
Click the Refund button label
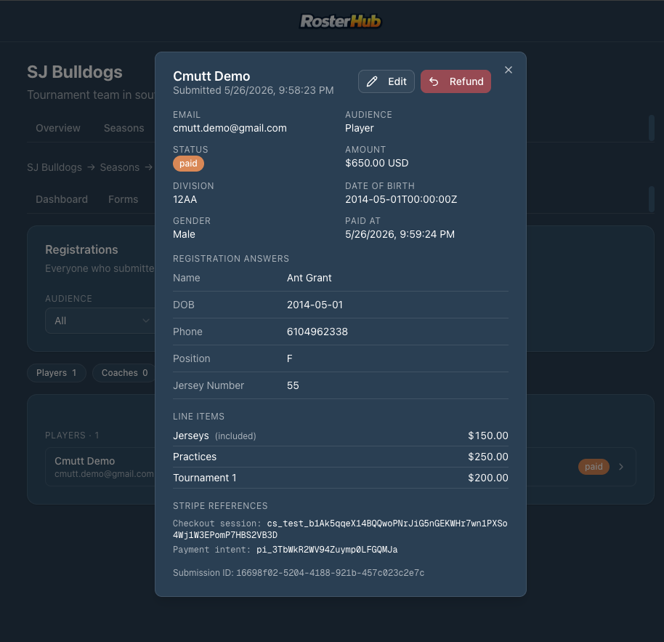tap(466, 81)
